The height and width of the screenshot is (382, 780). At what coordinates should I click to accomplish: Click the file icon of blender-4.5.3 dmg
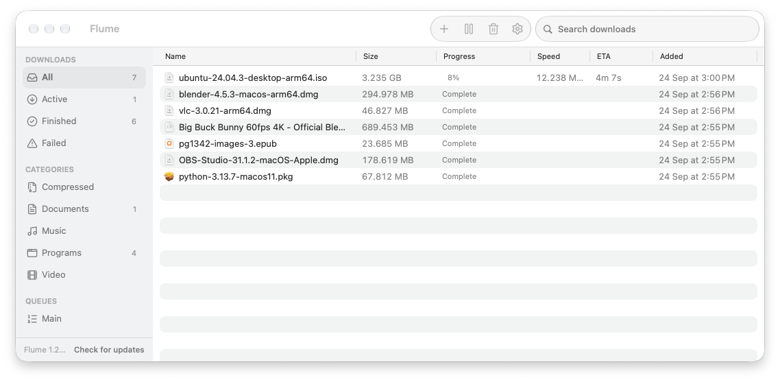point(169,94)
